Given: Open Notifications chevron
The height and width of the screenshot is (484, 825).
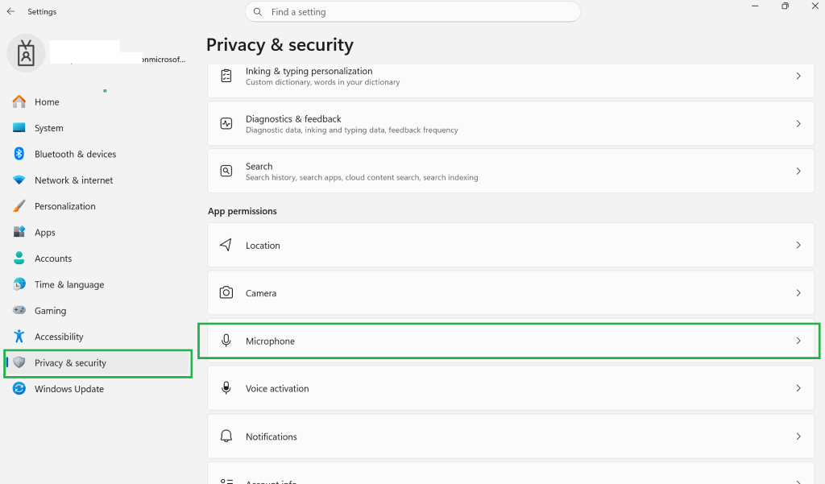Looking at the screenshot, I should [798, 436].
